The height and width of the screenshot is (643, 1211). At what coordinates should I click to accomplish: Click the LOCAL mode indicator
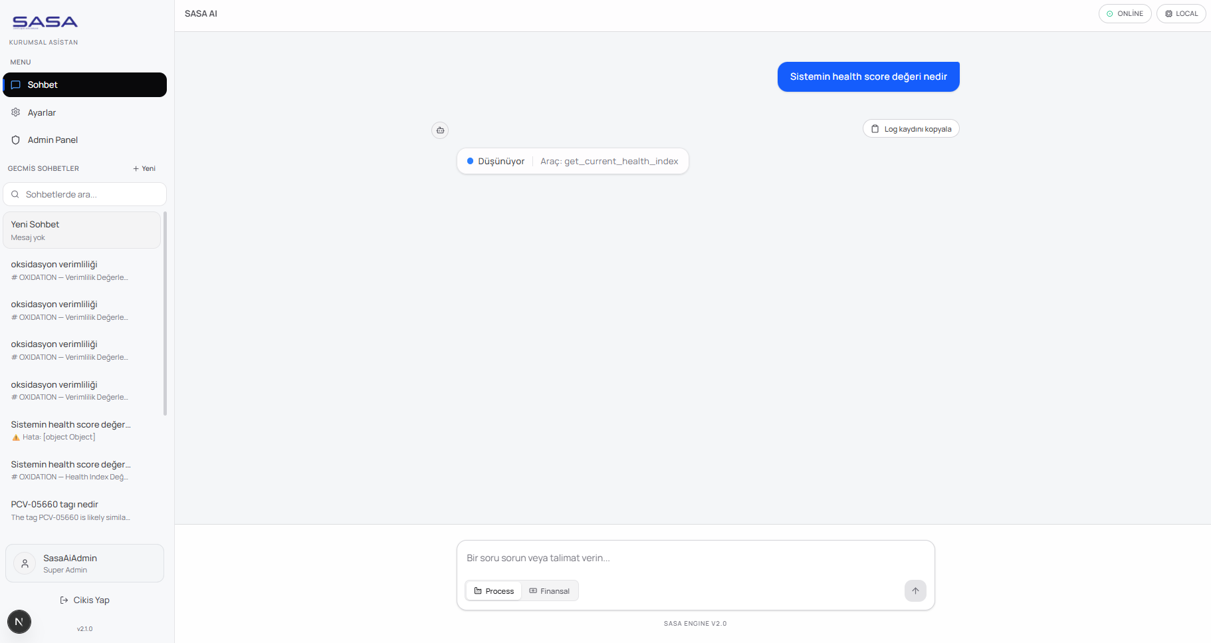point(1181,13)
